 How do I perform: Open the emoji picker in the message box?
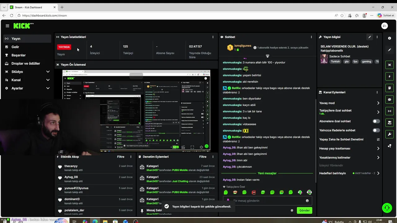307,201
